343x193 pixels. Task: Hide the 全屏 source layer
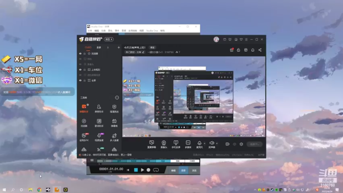[x=80, y=81]
